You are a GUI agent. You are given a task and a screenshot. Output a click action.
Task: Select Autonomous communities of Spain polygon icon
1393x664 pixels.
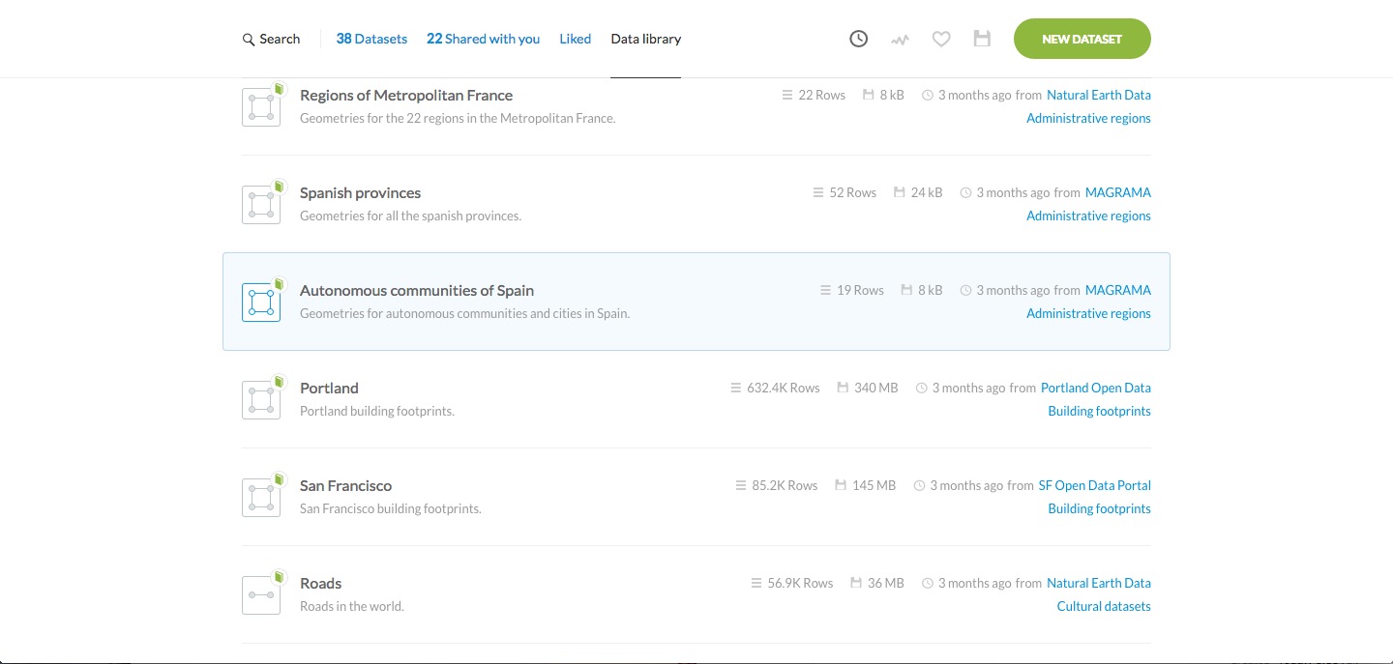(260, 303)
